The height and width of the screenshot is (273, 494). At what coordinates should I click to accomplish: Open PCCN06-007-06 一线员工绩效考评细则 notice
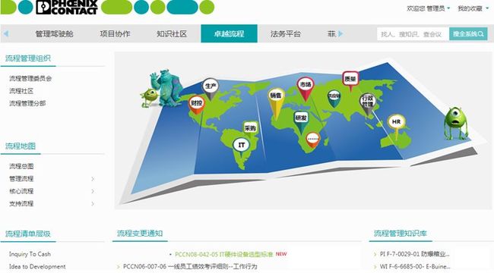(x=190, y=267)
